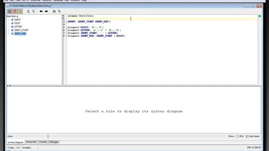Adjust the Zoom slider handle

(x=48, y=136)
